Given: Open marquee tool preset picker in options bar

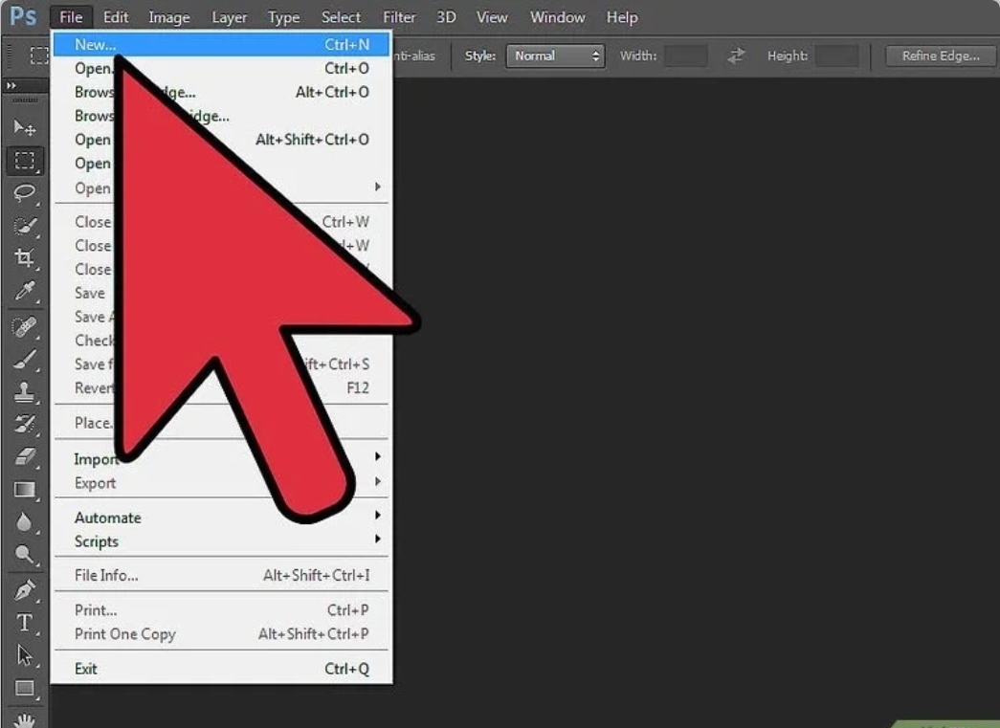Looking at the screenshot, I should (x=39, y=56).
